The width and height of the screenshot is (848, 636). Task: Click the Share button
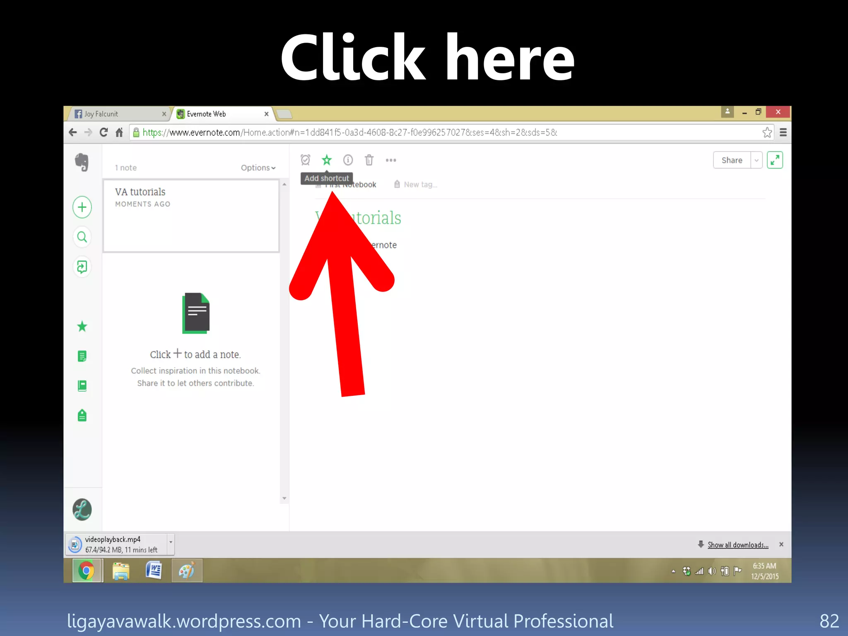732,160
